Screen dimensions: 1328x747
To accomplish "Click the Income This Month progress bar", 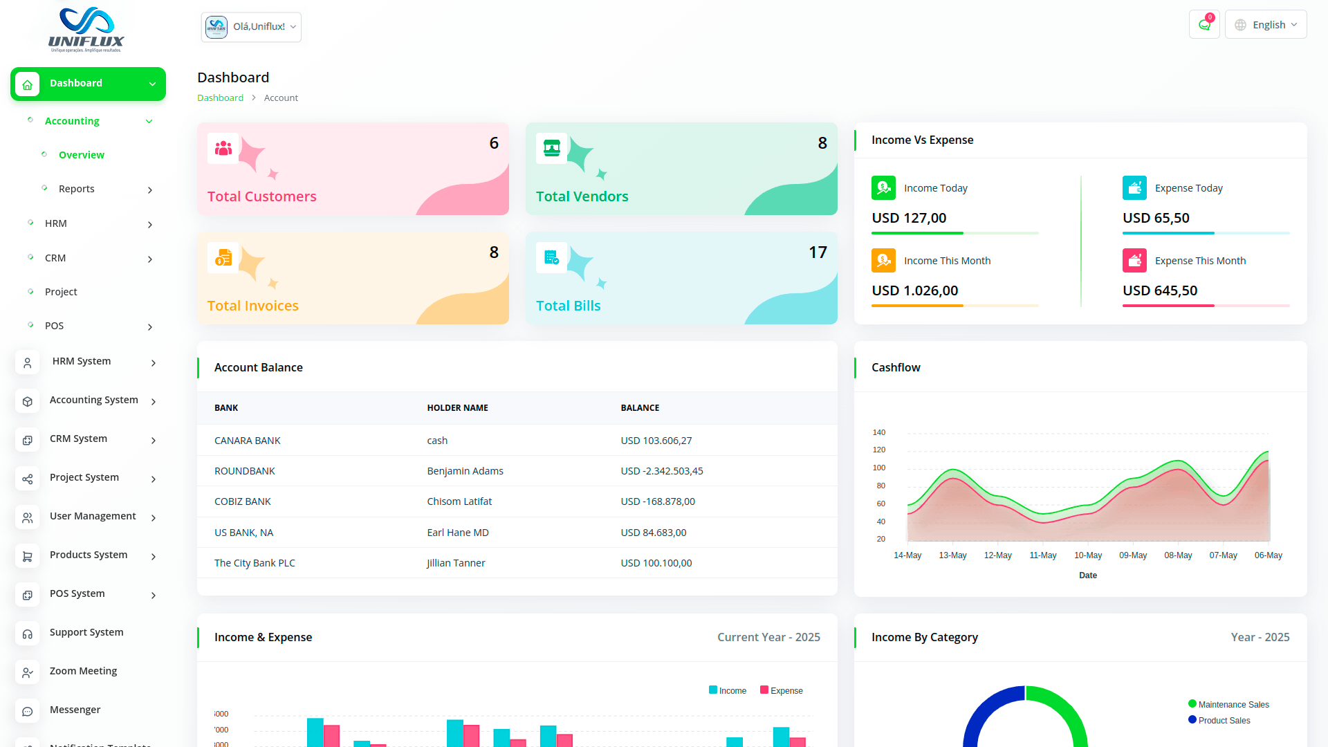I will pos(954,306).
